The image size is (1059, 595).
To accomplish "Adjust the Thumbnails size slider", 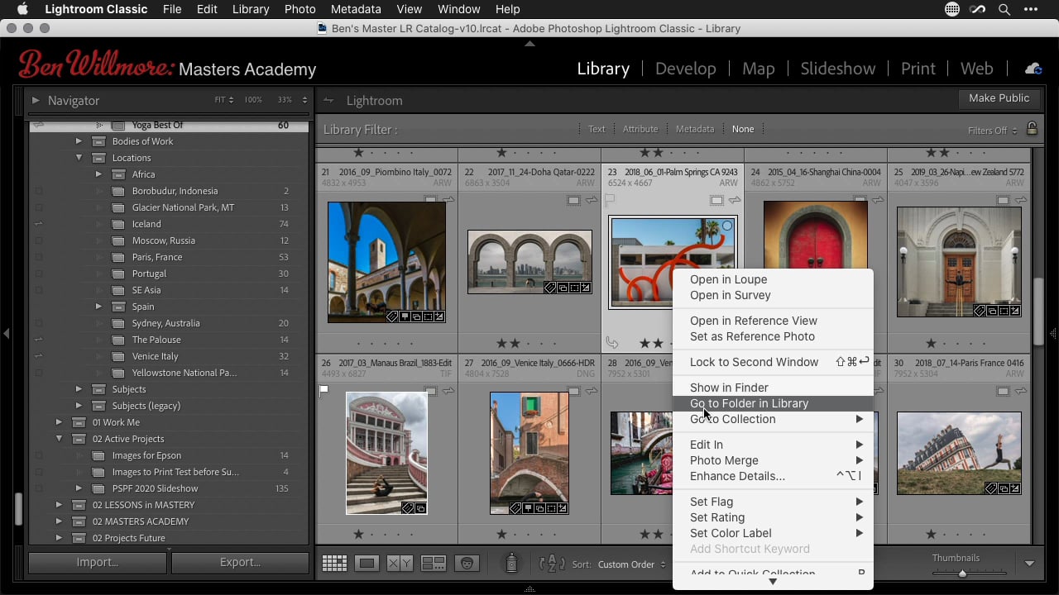I will pyautogui.click(x=962, y=573).
